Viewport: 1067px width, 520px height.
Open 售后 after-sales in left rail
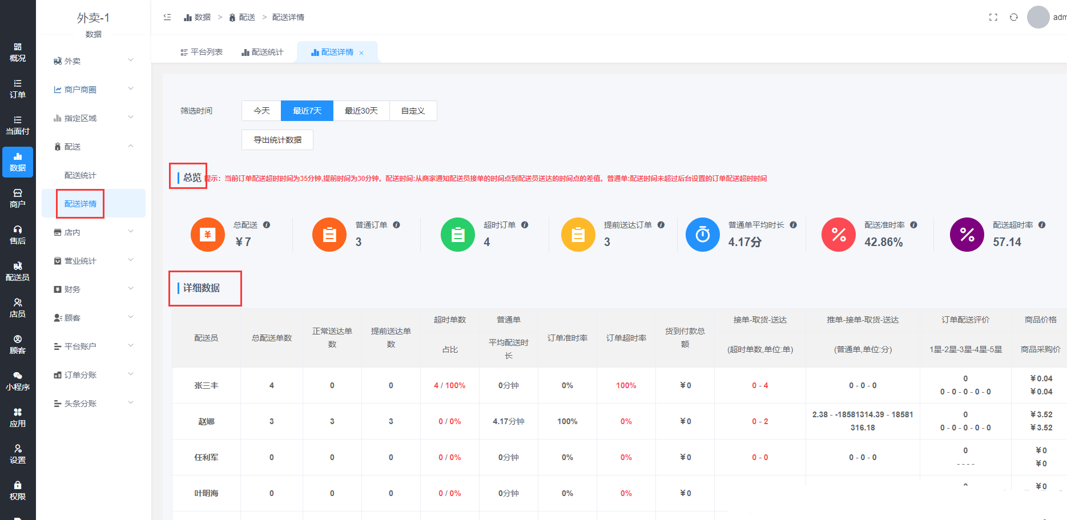click(18, 235)
